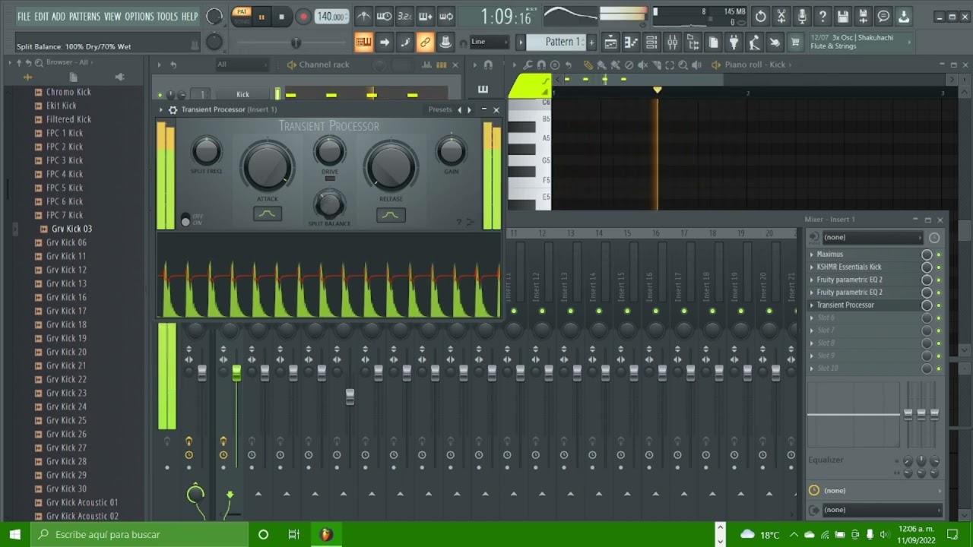This screenshot has height=547, width=973.
Task: Open the EDIT menu
Action: [x=41, y=16]
